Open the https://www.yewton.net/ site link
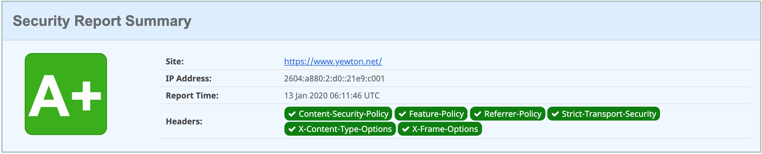The image size is (762, 154). (x=333, y=61)
